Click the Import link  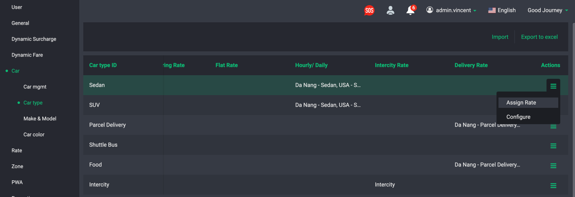pyautogui.click(x=500, y=37)
